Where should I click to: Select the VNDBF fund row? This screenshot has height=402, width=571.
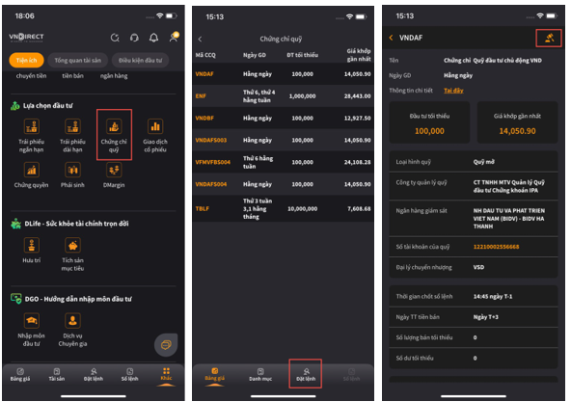click(x=283, y=118)
